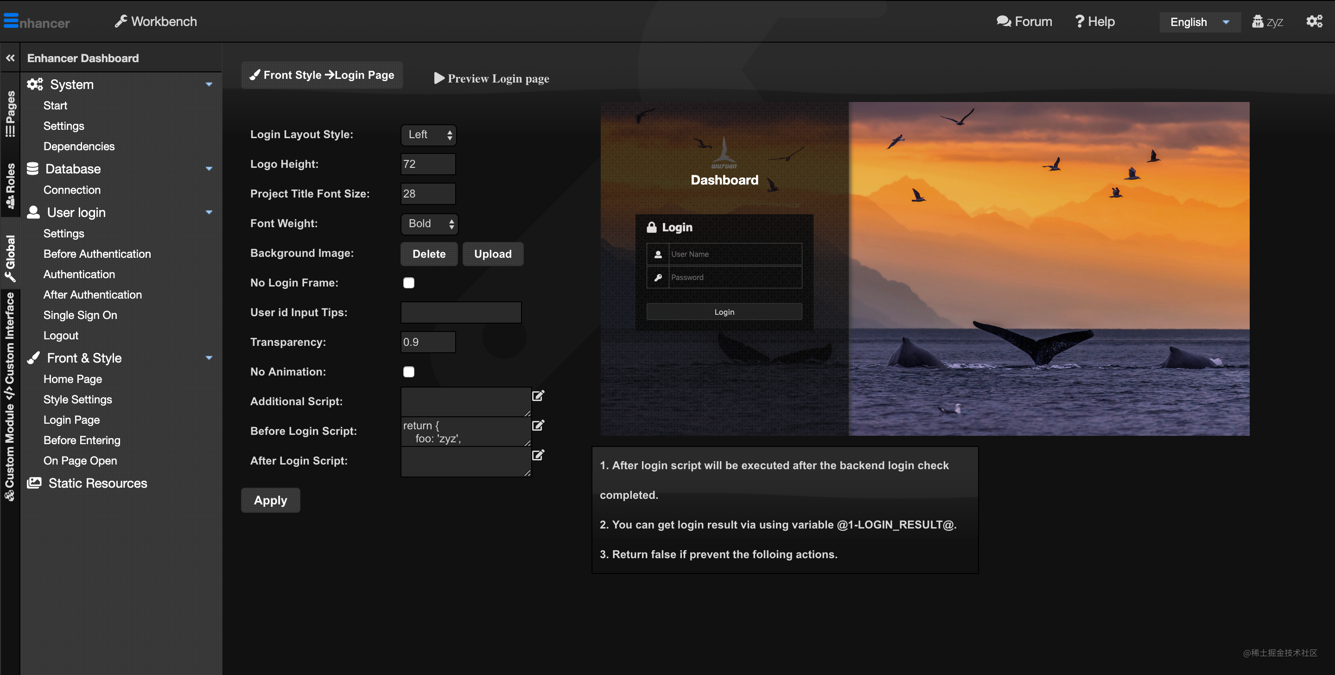Click the Additional Script textarea
The image size is (1335, 675).
(x=466, y=402)
